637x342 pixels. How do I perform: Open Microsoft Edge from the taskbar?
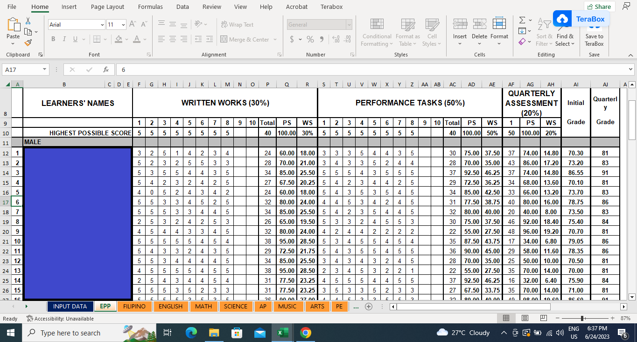(x=191, y=333)
